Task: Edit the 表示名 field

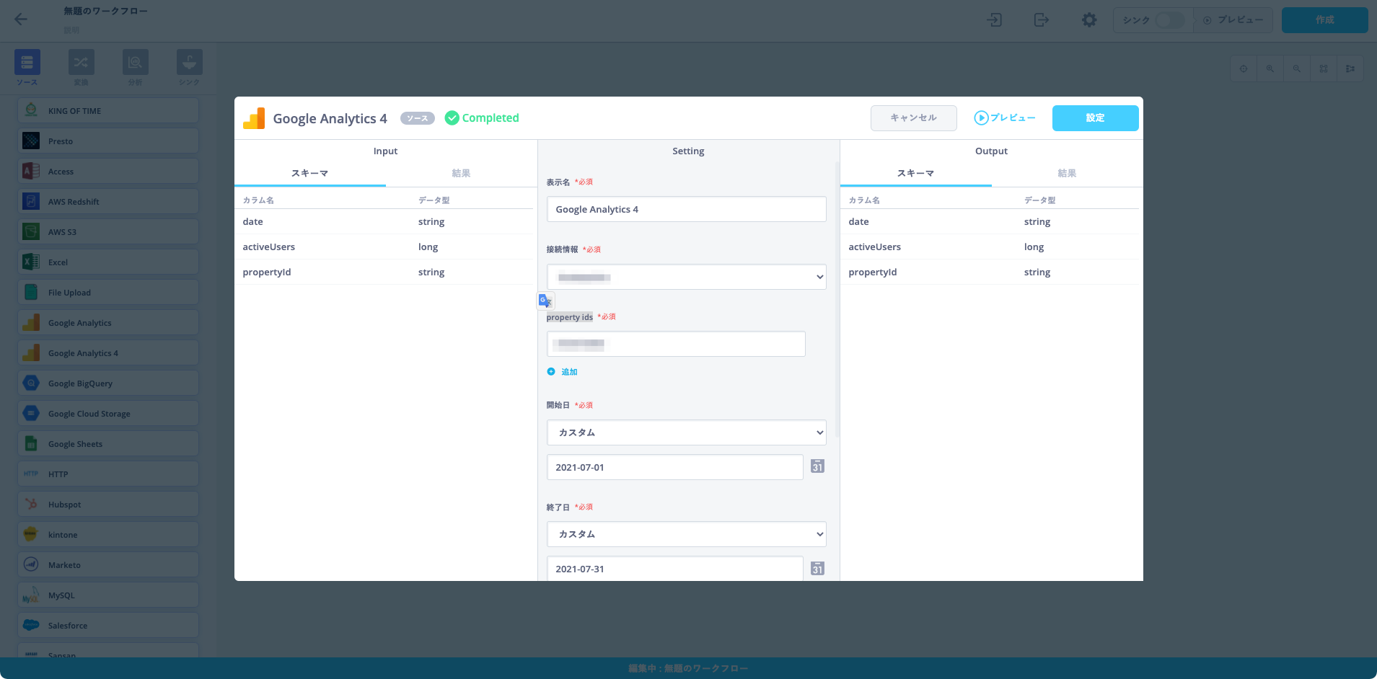Action: [686, 209]
